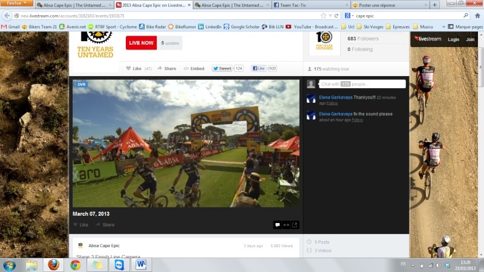Expand the Epreuves bookmarks folder

point(398,27)
